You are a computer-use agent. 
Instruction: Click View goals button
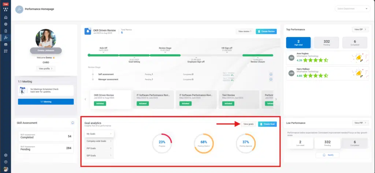(x=248, y=124)
